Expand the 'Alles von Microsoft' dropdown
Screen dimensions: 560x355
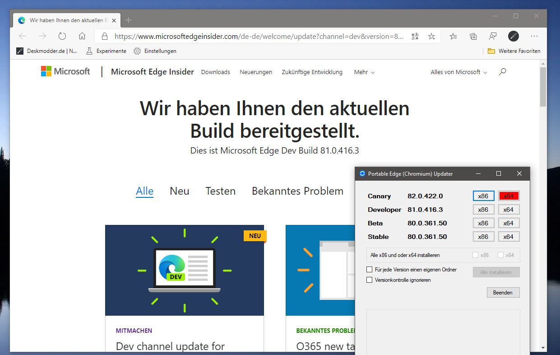(x=459, y=72)
